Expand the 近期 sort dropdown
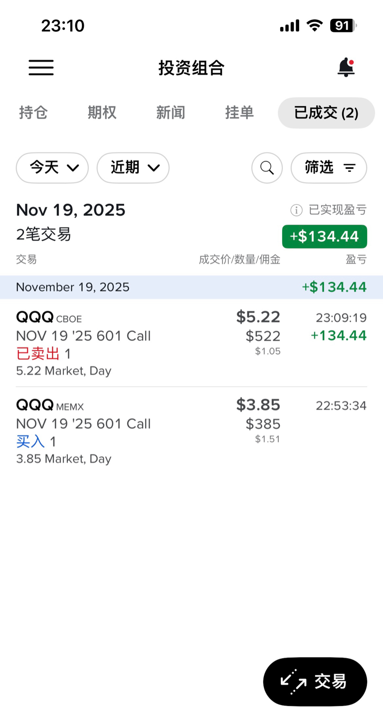 click(x=133, y=168)
